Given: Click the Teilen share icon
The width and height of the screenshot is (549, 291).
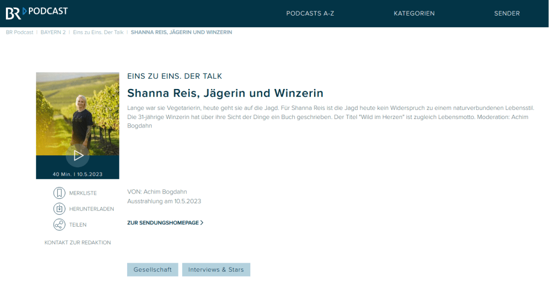Looking at the screenshot, I should tap(59, 225).
